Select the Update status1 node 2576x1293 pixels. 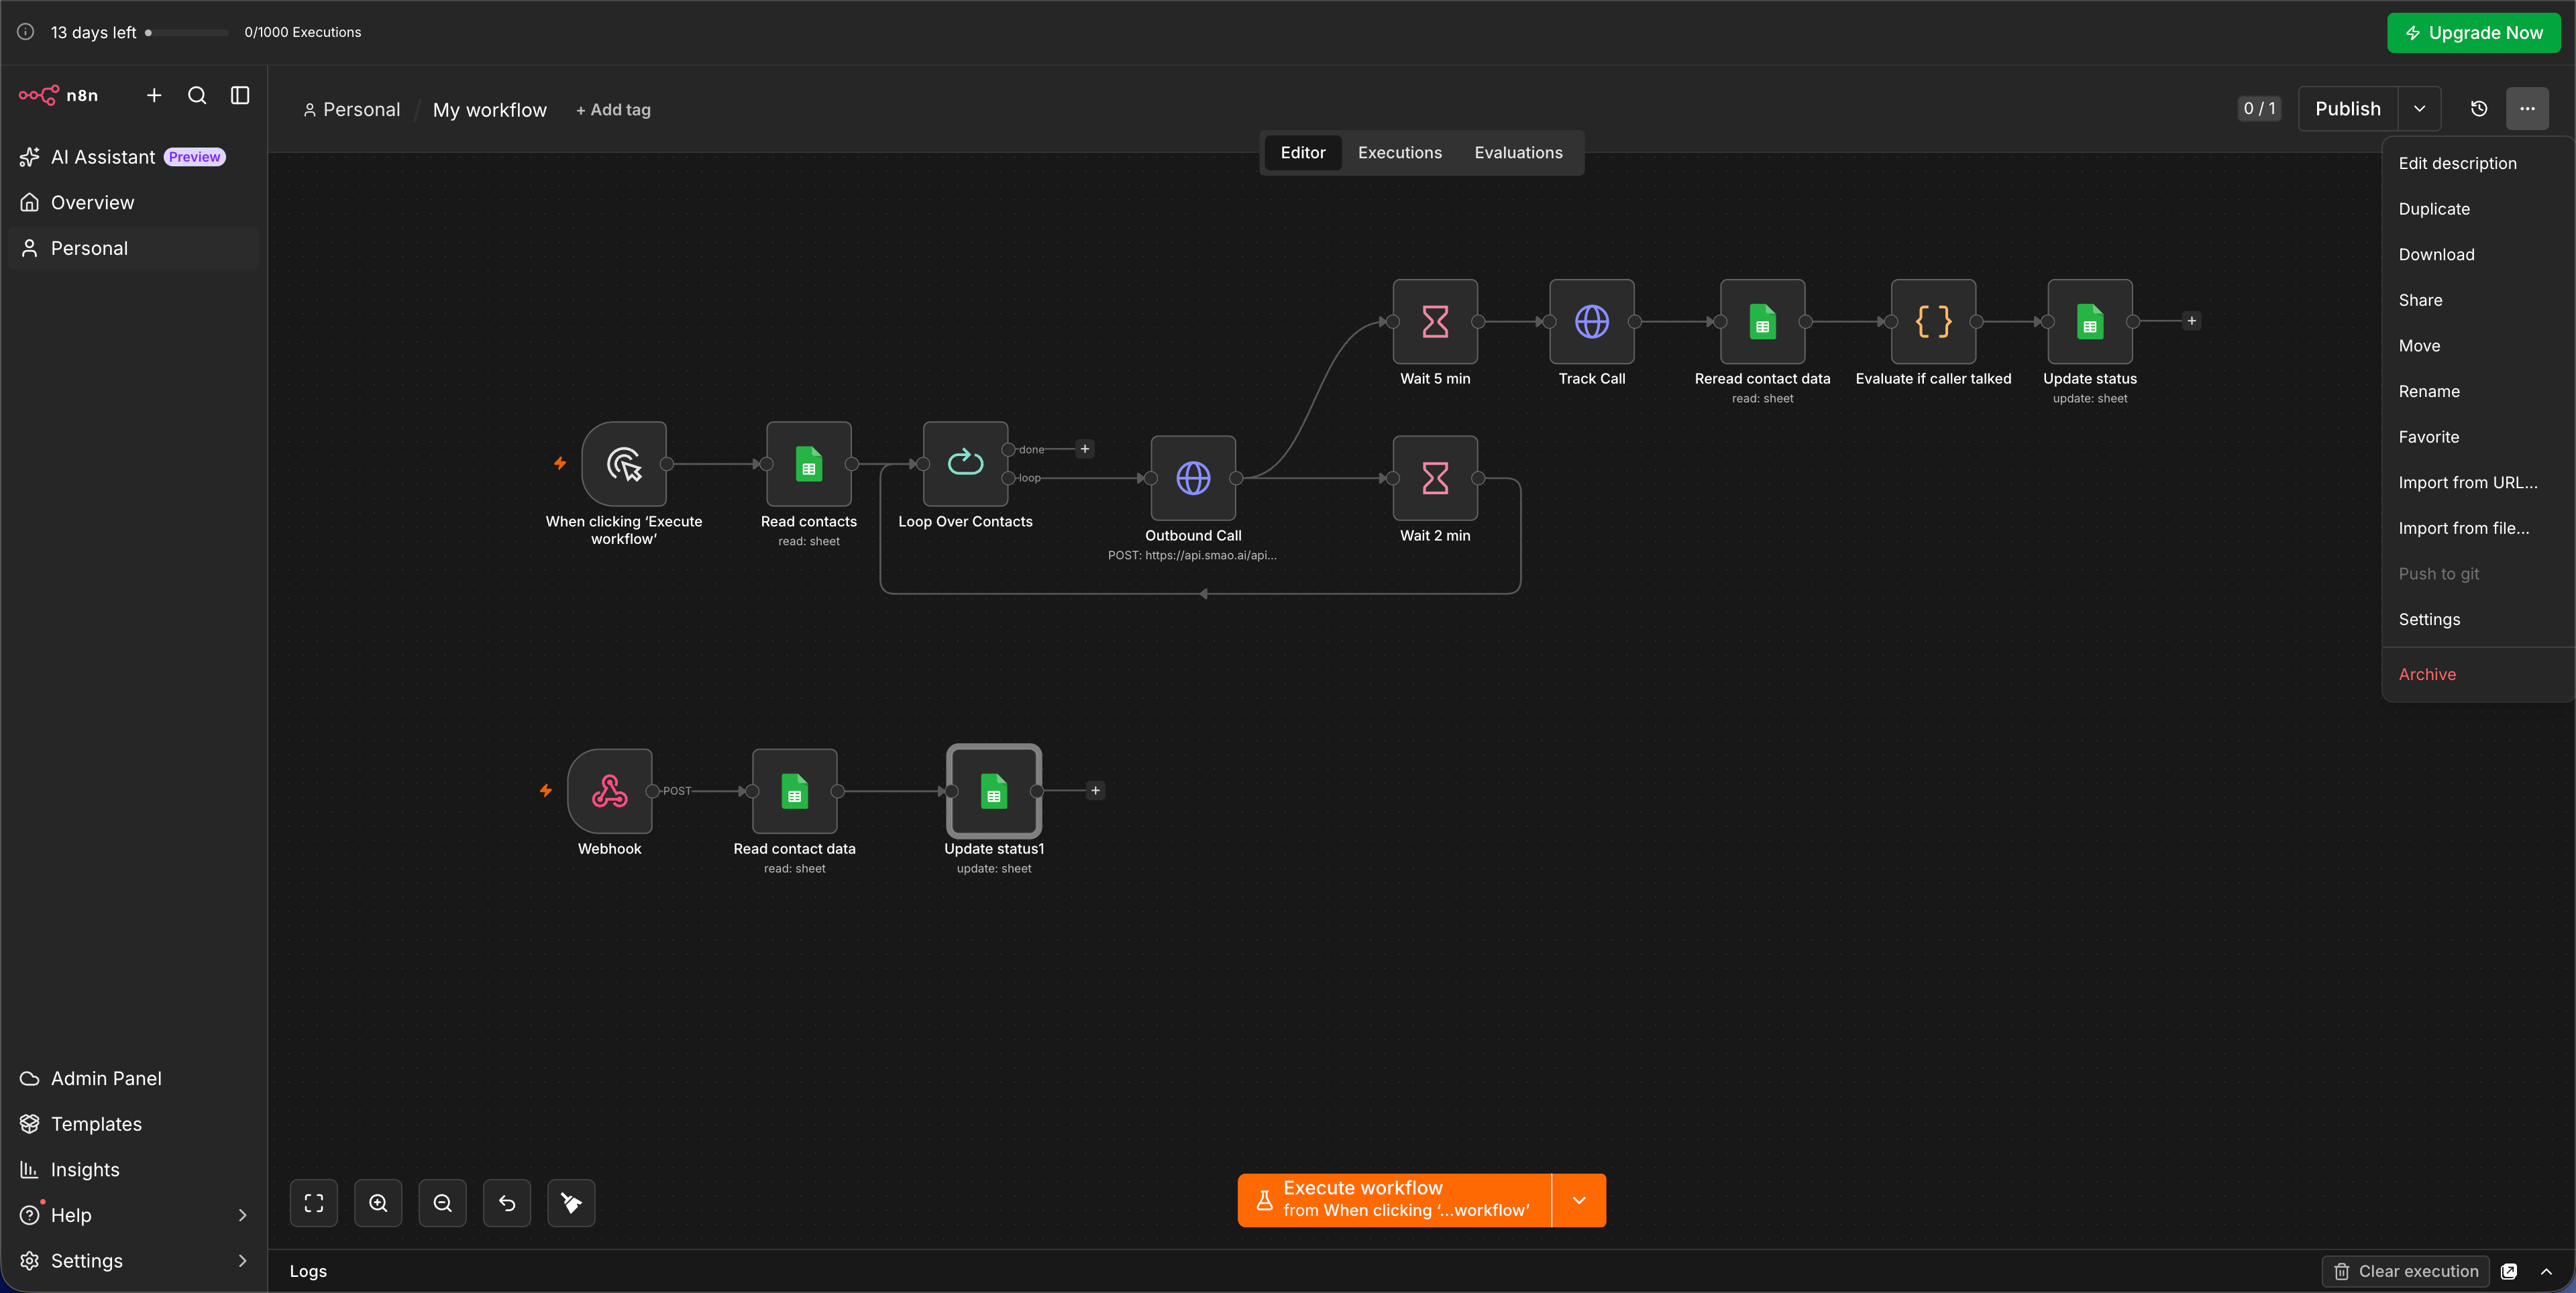(x=994, y=791)
